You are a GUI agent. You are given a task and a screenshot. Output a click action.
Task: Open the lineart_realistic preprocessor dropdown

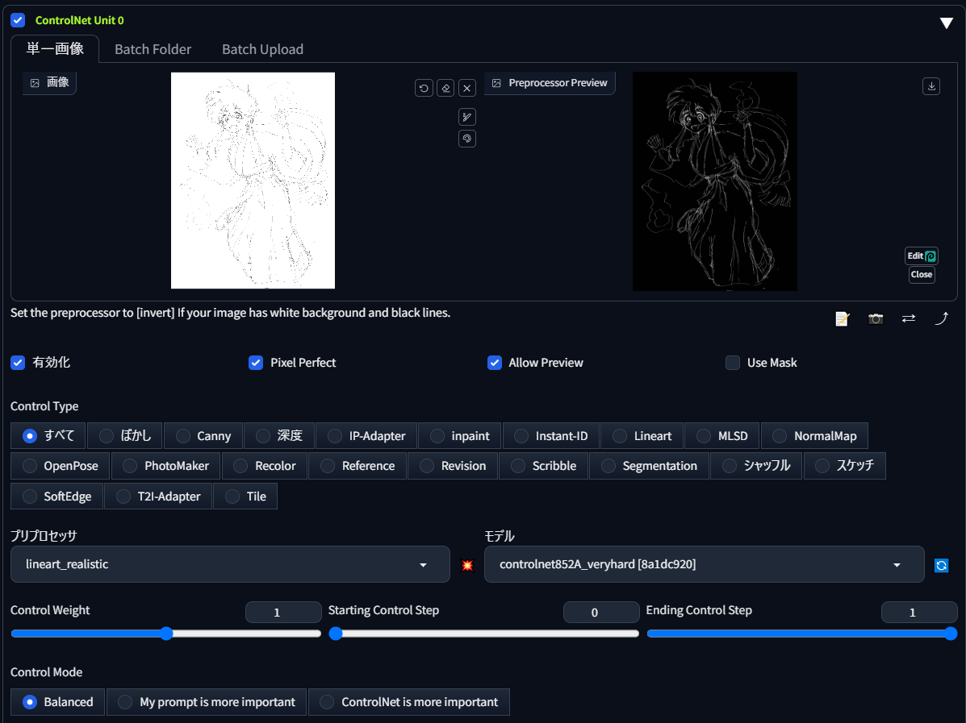pos(231,564)
